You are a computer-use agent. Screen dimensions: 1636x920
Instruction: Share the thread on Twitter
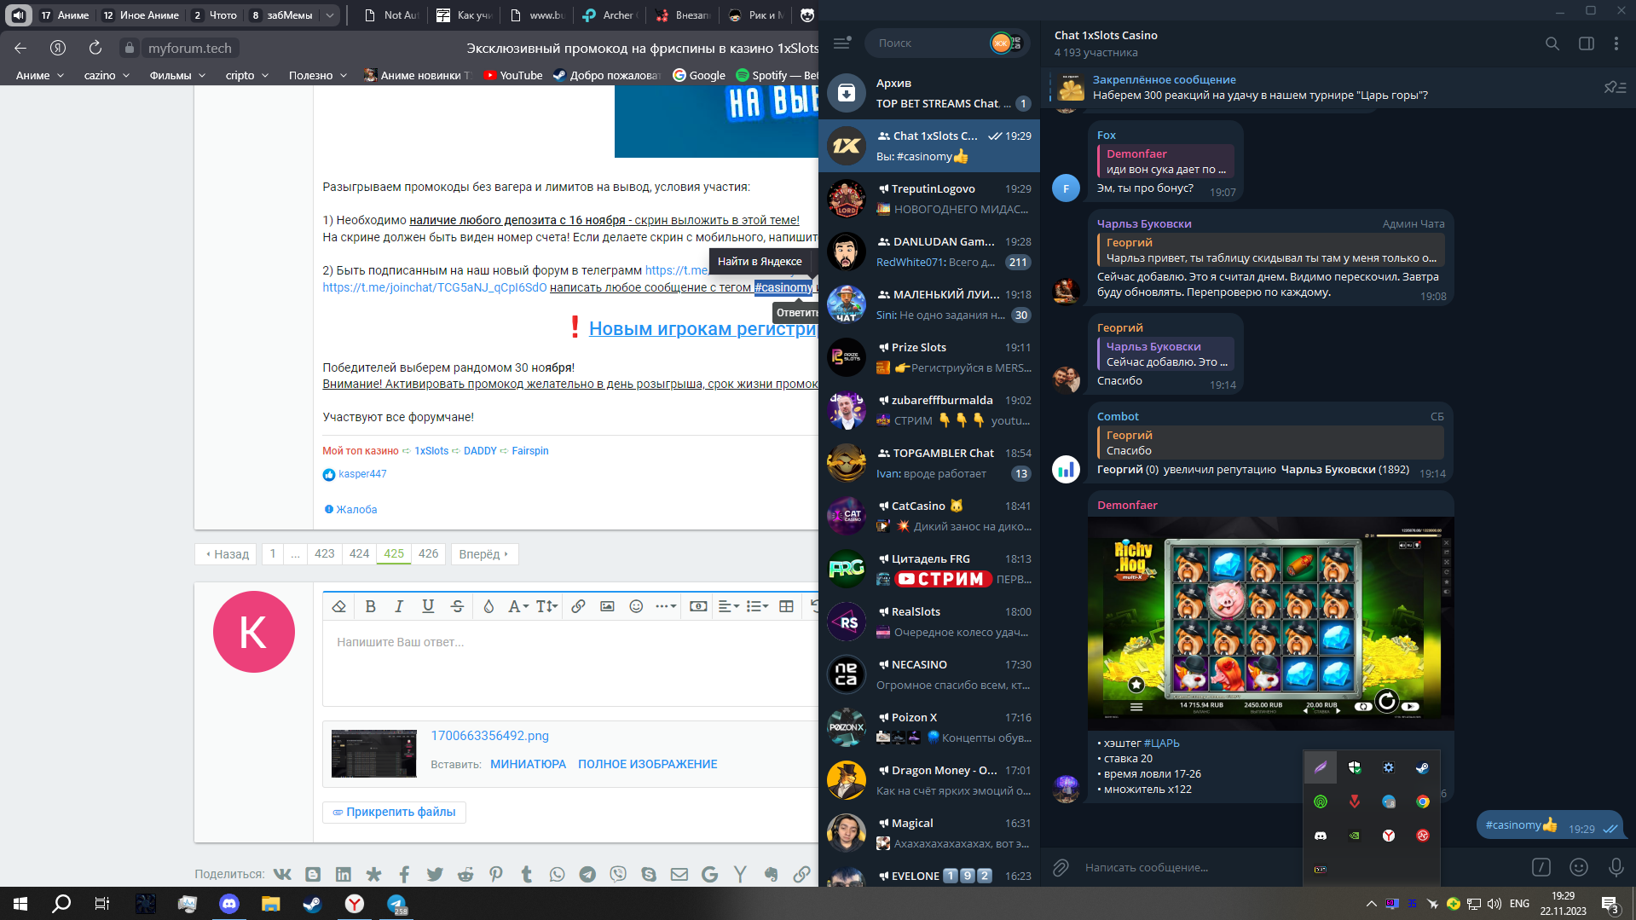pos(435,874)
